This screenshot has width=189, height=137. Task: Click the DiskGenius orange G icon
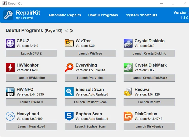(128, 116)
